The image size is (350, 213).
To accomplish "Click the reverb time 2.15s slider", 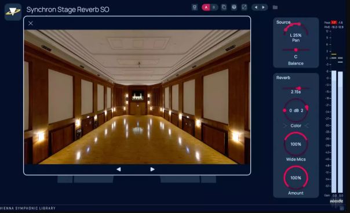I will coord(296,88).
